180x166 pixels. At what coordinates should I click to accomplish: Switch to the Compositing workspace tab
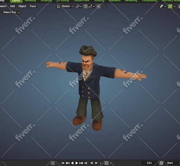149,1
